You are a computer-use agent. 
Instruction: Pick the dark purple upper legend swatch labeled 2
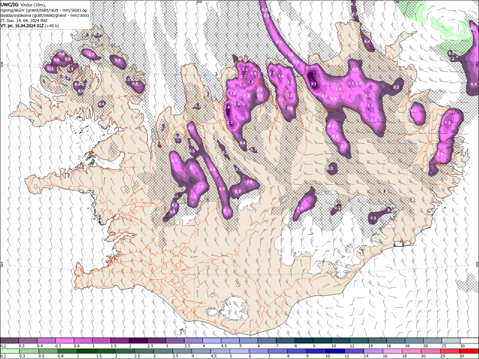pyautogui.click(x=138, y=341)
